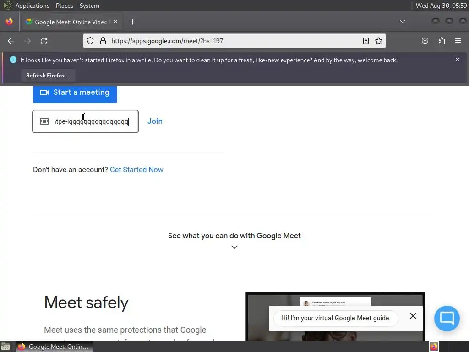This screenshot has width=469, height=352.
Task: Go back to the previous page
Action: point(11,41)
